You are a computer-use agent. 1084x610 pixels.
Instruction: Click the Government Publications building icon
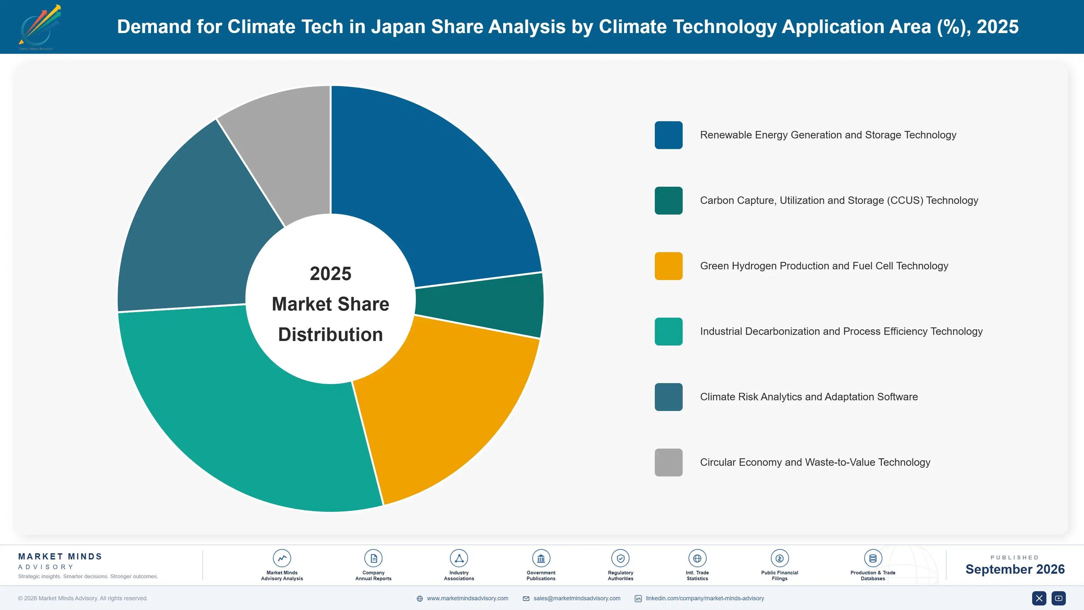[541, 558]
